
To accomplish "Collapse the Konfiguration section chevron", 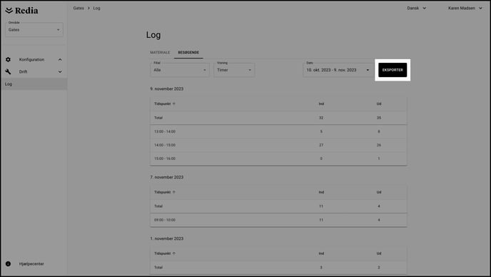I will [60, 59].
